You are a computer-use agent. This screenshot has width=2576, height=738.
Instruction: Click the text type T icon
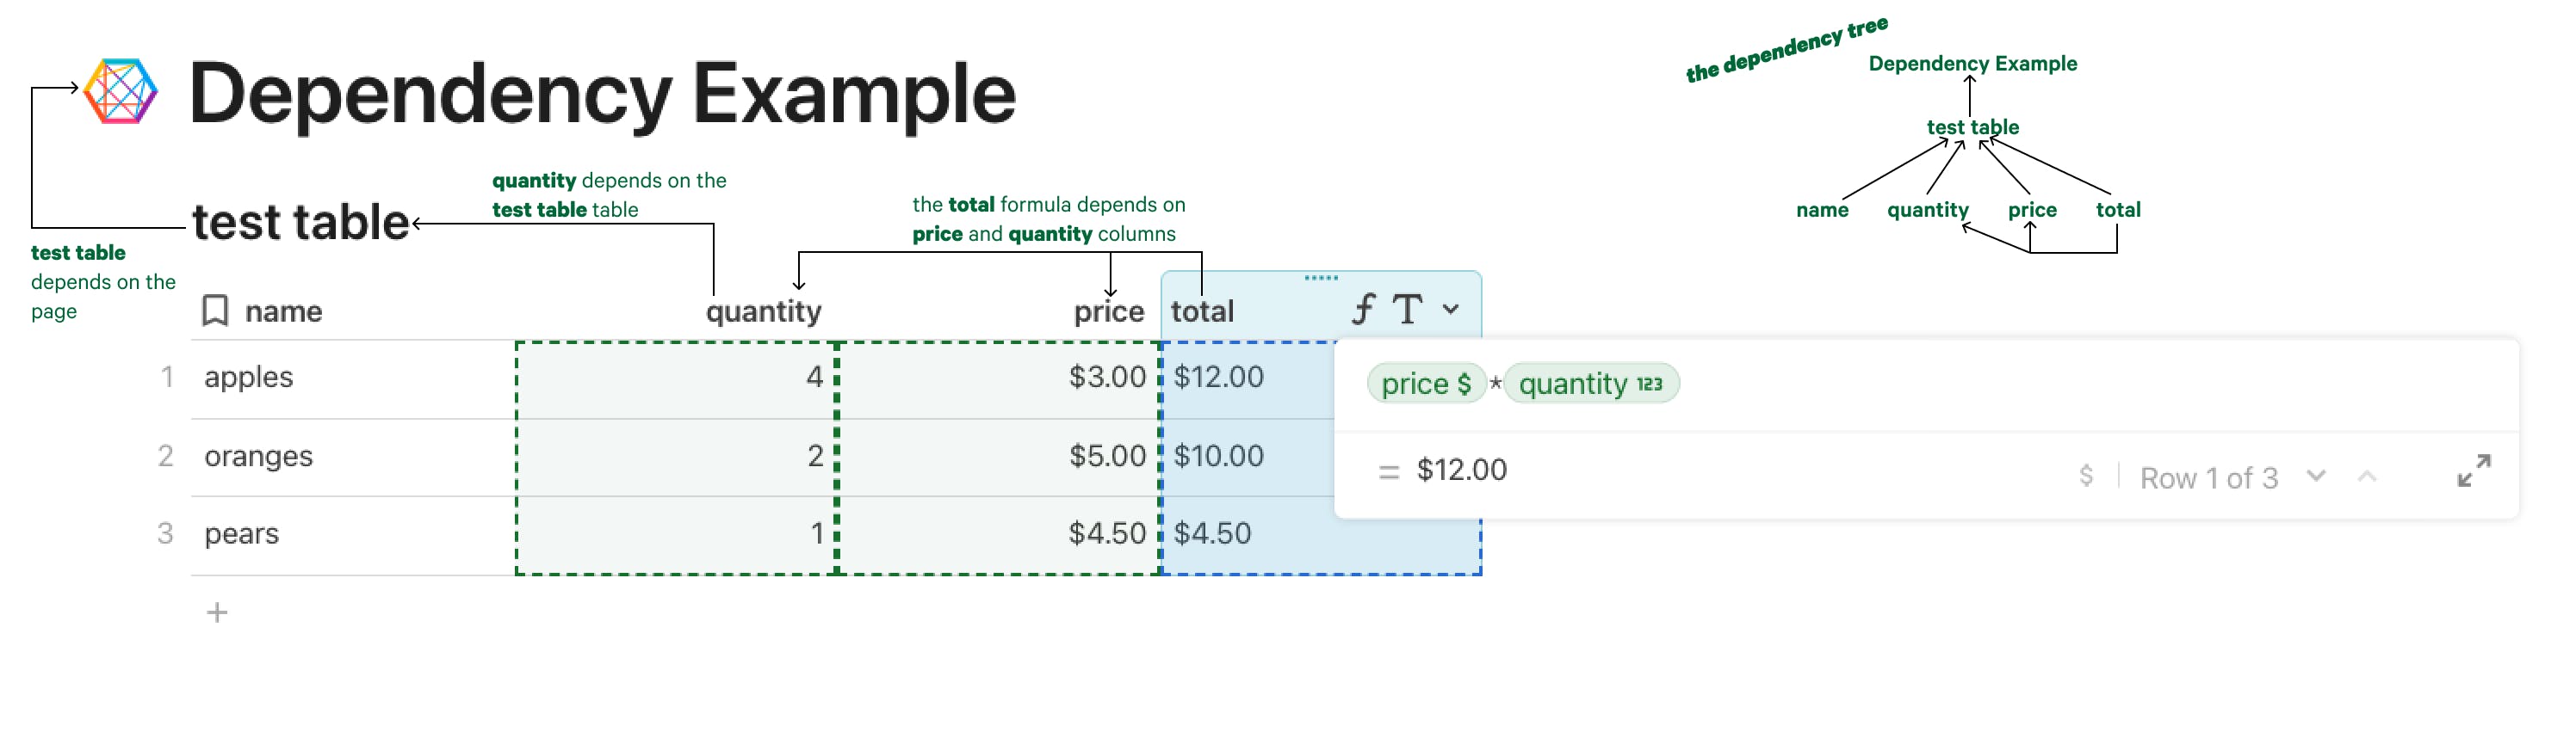1407,310
